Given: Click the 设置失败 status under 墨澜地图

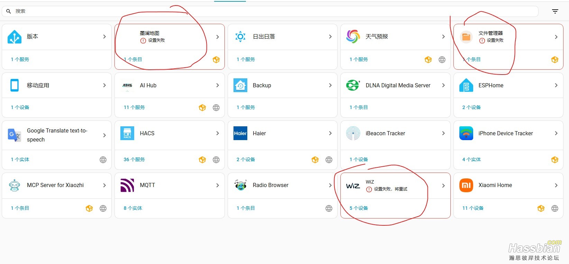Looking at the screenshot, I should click(156, 40).
